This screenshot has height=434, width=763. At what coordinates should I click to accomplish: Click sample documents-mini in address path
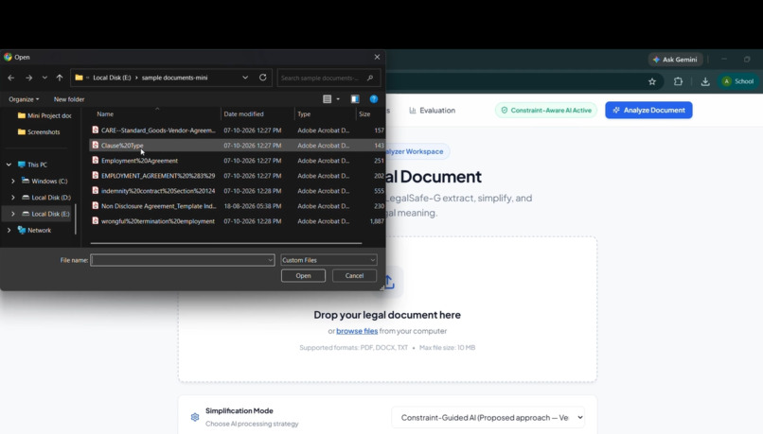(175, 78)
